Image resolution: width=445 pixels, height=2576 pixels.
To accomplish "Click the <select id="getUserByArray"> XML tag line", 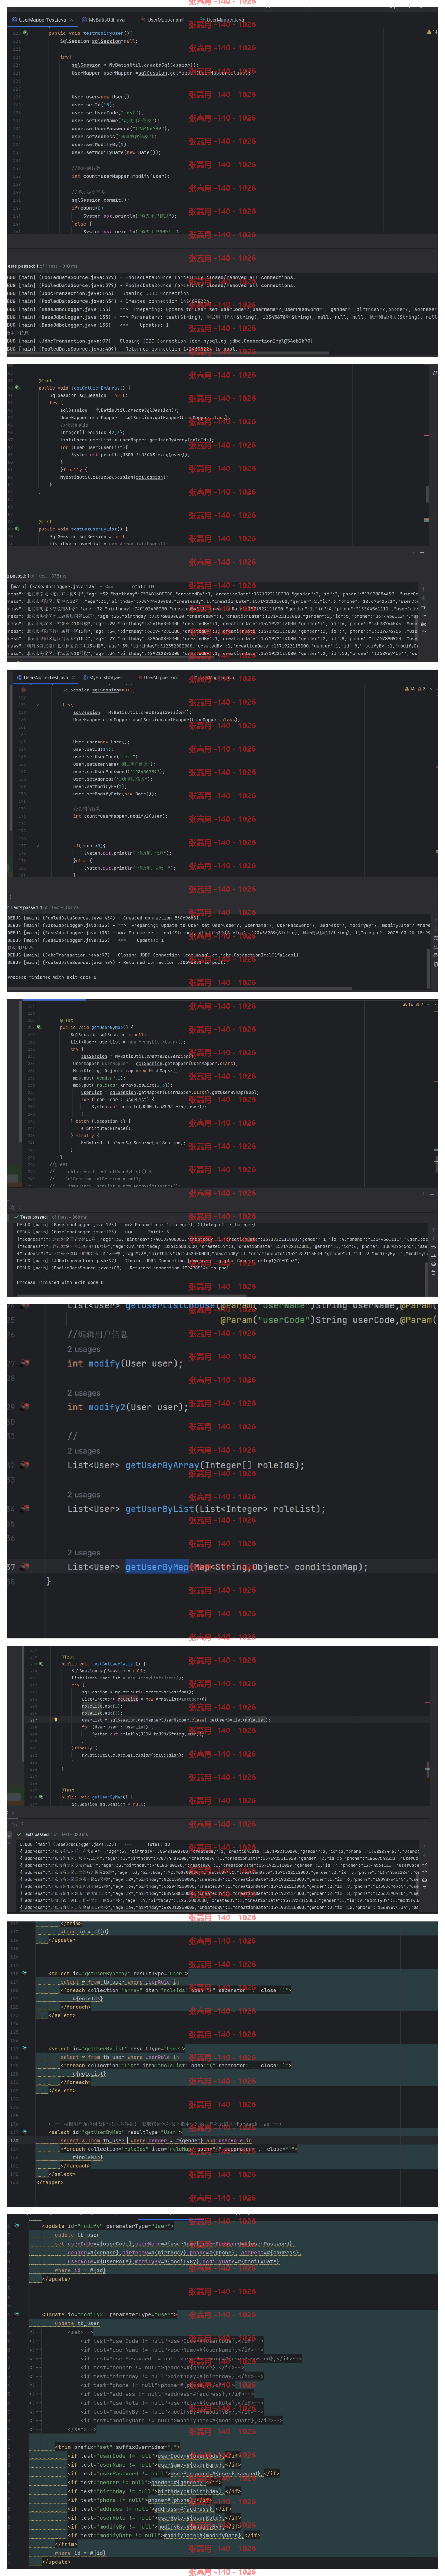I will pos(118,1974).
